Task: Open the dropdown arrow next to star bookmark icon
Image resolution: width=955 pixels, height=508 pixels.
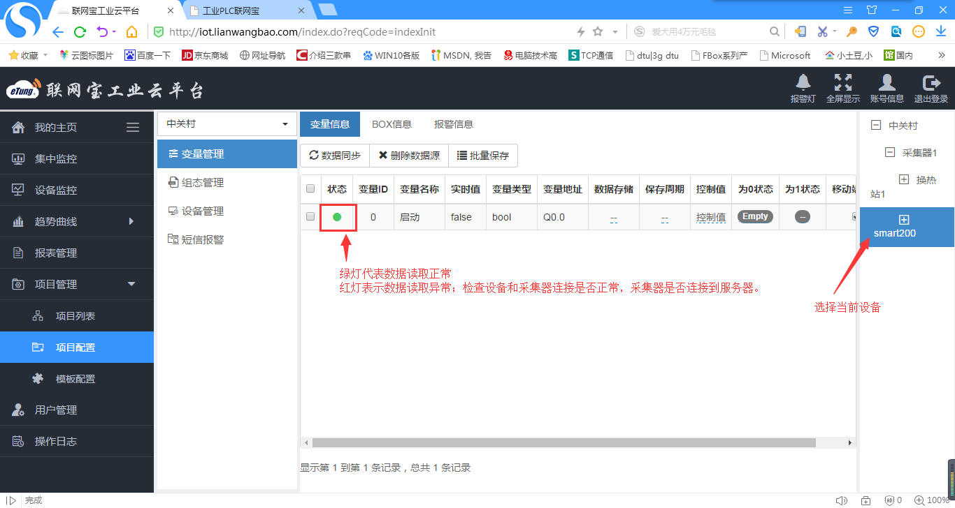Action: tap(615, 31)
